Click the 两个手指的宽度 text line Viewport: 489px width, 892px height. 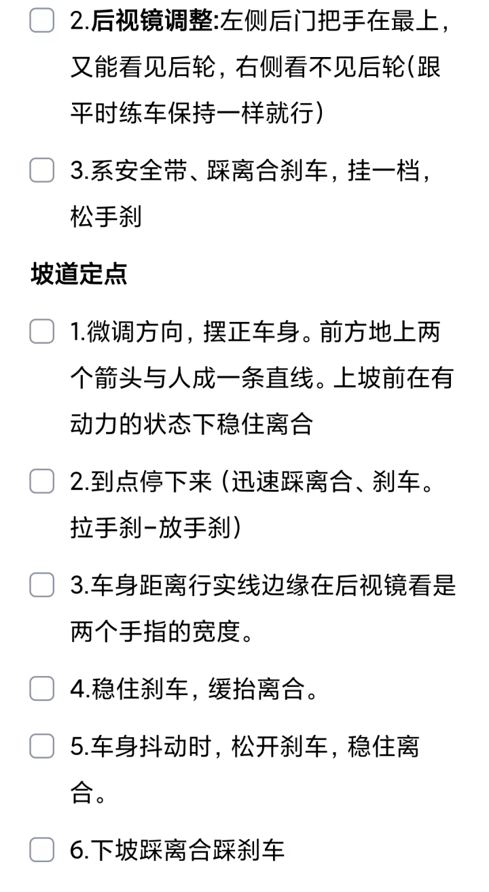coord(162,632)
